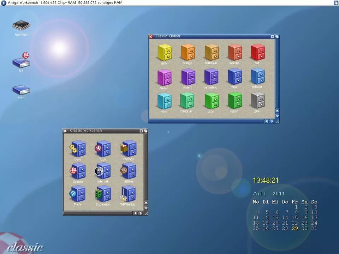Open the Tools drawer with wrench
Image resolution: width=339 pixels, height=254 pixels.
103,149
